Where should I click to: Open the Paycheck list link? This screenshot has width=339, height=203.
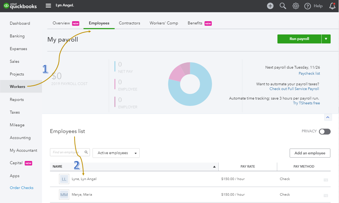(309, 73)
